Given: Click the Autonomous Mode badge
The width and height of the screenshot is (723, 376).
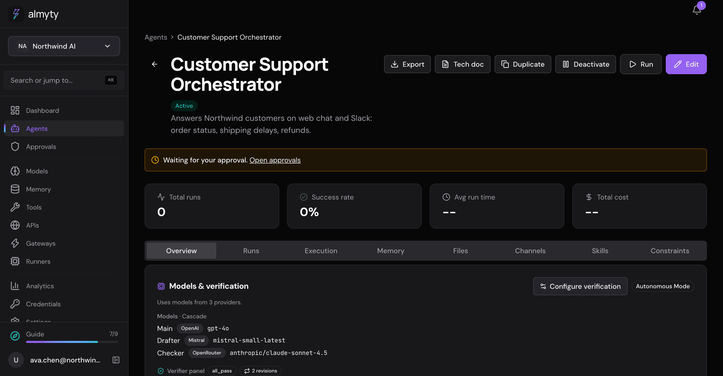Looking at the screenshot, I should pos(663,286).
